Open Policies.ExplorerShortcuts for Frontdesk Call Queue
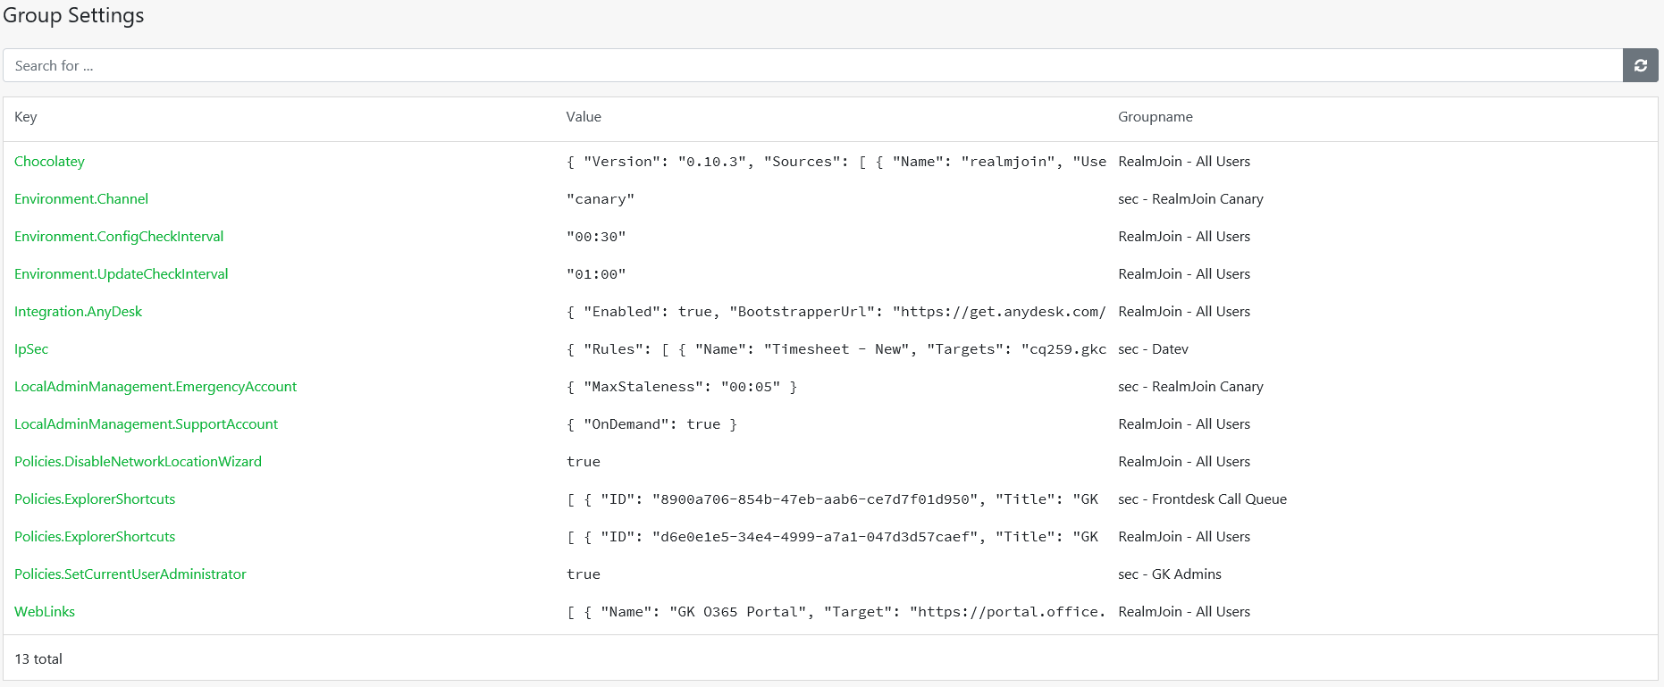 95,499
